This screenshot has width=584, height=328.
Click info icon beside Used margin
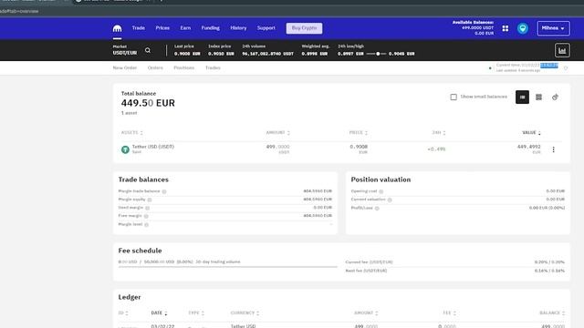[147, 208]
